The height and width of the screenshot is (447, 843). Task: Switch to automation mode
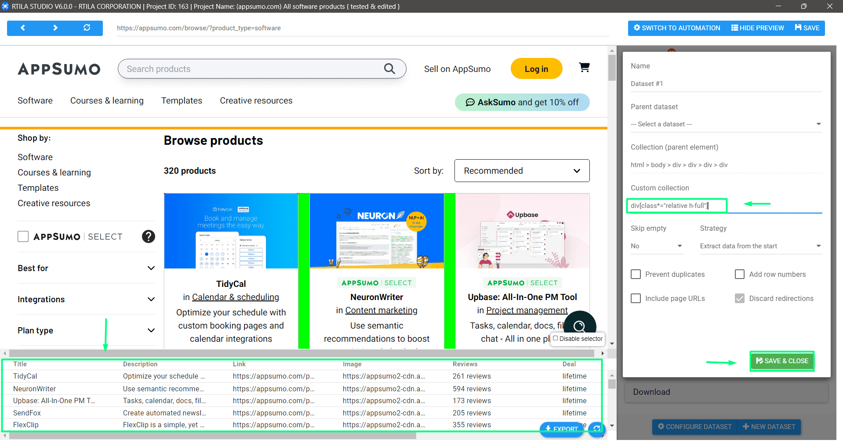pos(677,28)
